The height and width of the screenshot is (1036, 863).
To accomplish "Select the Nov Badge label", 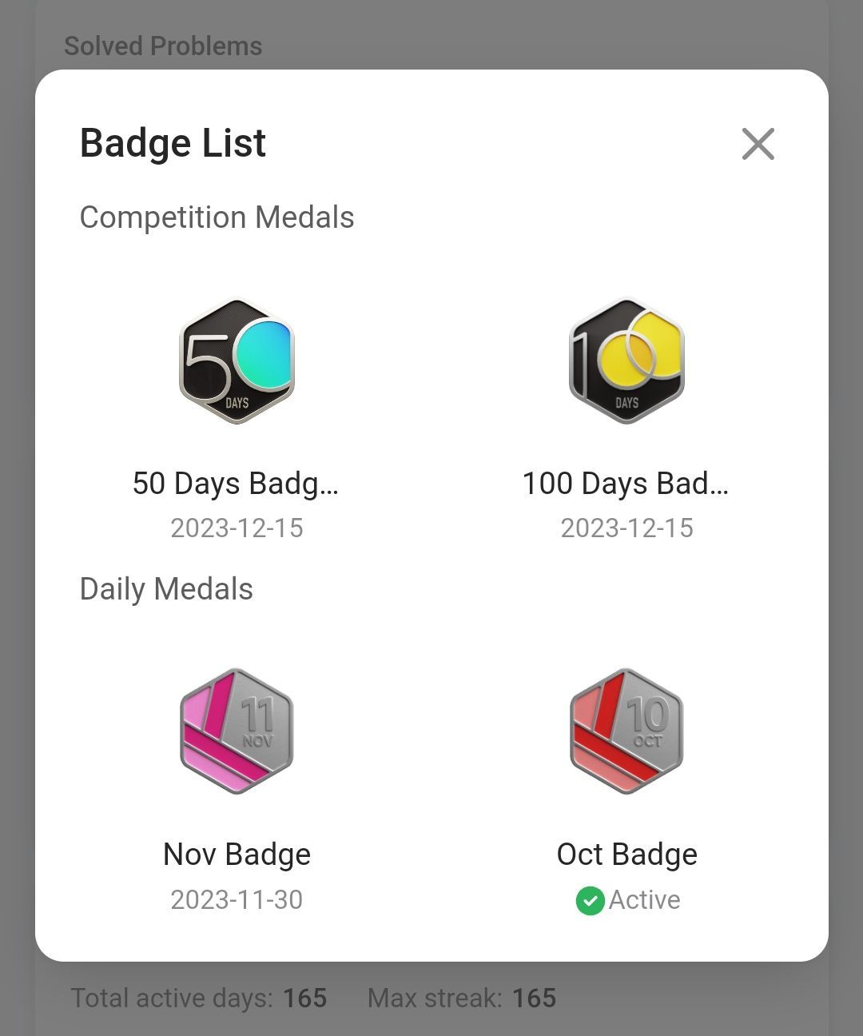I will pyautogui.click(x=237, y=855).
